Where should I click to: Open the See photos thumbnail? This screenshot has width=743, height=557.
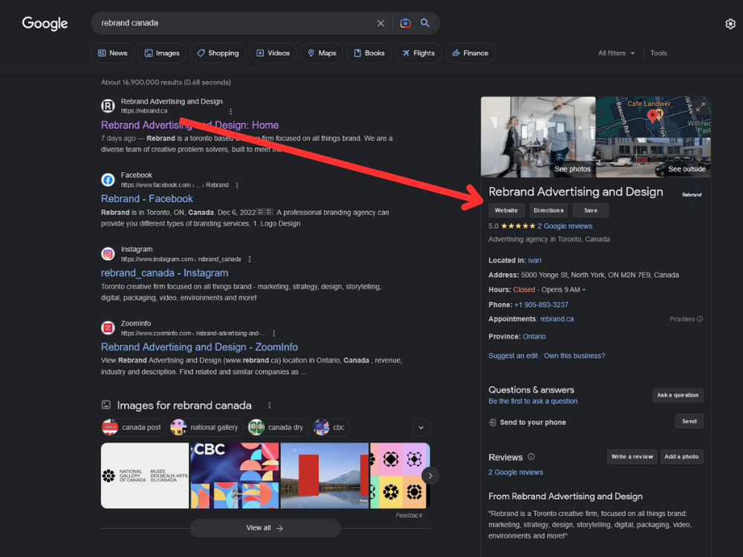[x=538, y=137]
